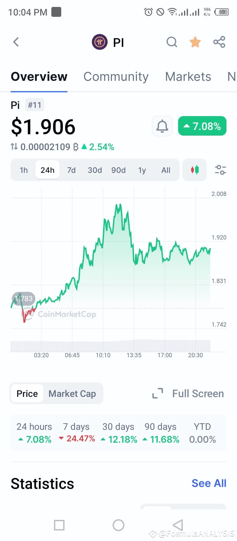Tap the #11 rank badge
Image resolution: width=237 pixels, height=541 pixels.
(35, 105)
